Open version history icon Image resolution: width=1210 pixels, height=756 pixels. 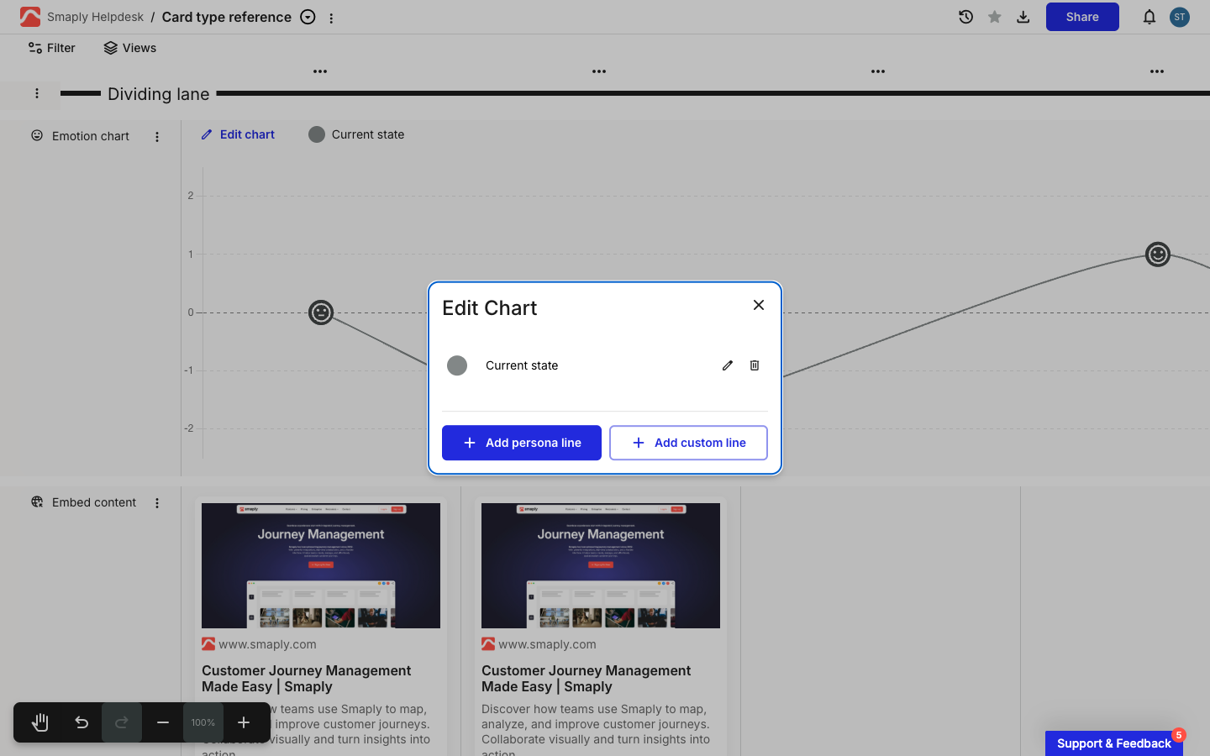[966, 17]
